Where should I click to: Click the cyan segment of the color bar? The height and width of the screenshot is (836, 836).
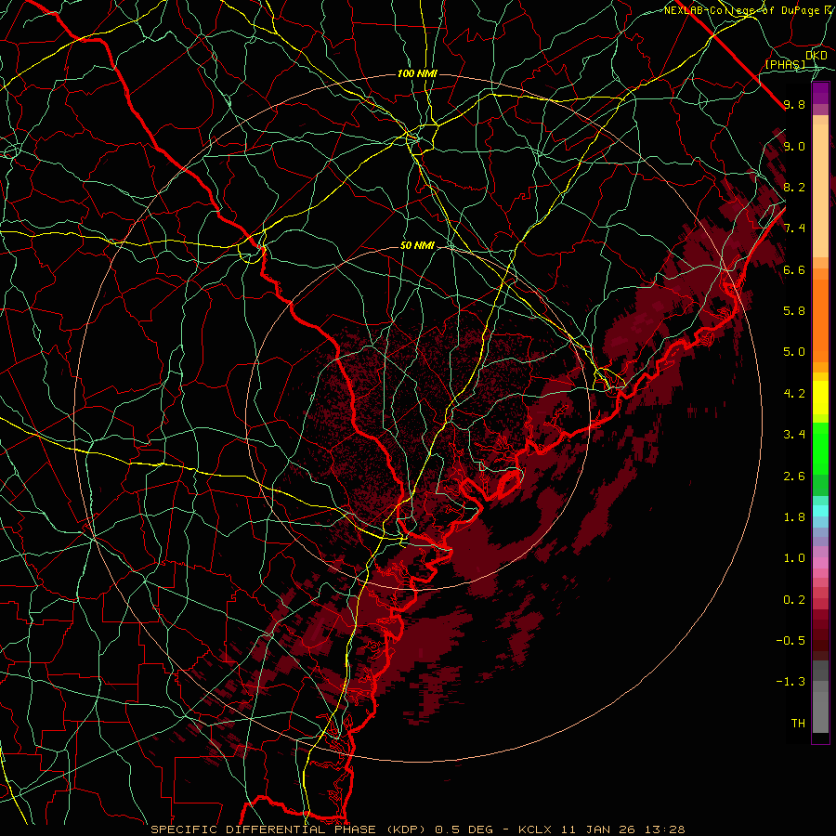point(820,511)
